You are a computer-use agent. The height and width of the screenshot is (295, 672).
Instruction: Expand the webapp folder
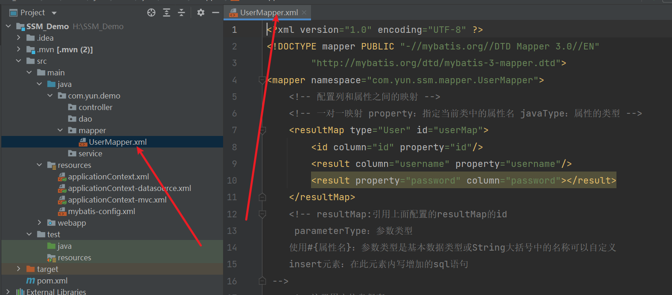coord(39,223)
